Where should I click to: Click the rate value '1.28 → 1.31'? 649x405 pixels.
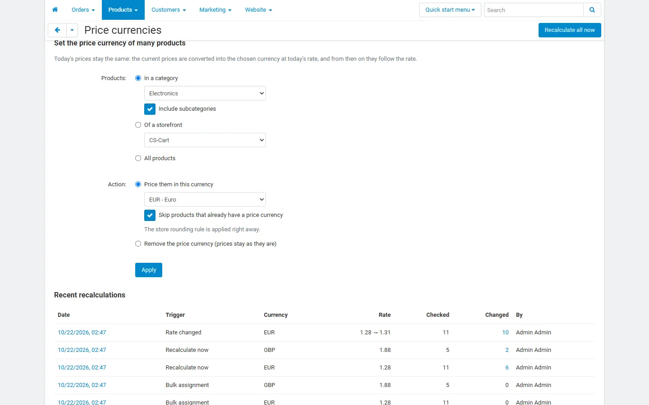(375, 333)
